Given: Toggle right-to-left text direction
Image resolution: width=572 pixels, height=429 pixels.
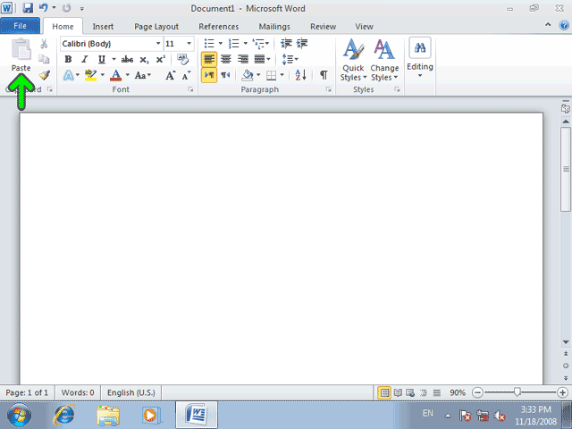Looking at the screenshot, I should [225, 75].
